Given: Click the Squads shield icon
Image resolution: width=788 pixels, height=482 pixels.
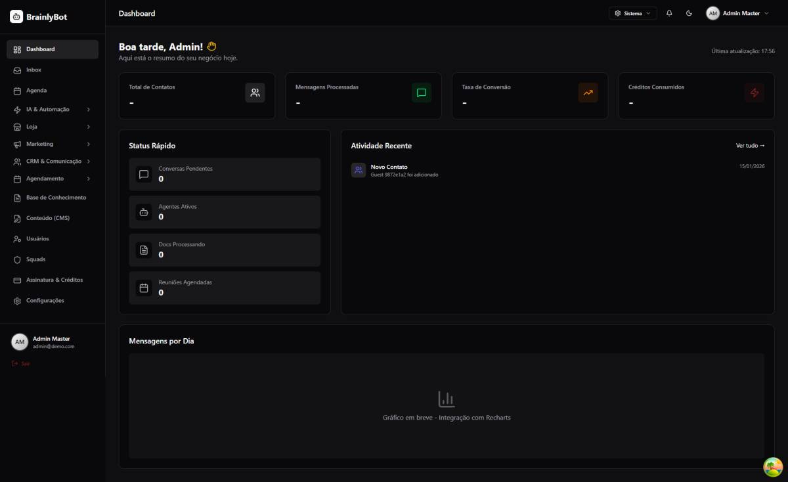Looking at the screenshot, I should (x=18, y=259).
